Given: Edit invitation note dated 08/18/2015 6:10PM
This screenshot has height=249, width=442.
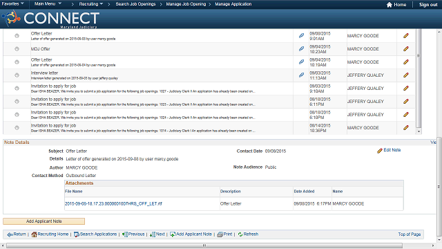Looking at the screenshot, I should [406, 114].
